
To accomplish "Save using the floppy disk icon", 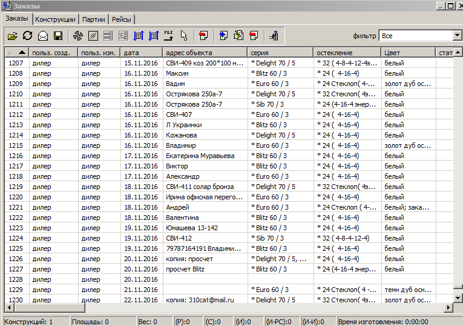I will (x=58, y=36).
